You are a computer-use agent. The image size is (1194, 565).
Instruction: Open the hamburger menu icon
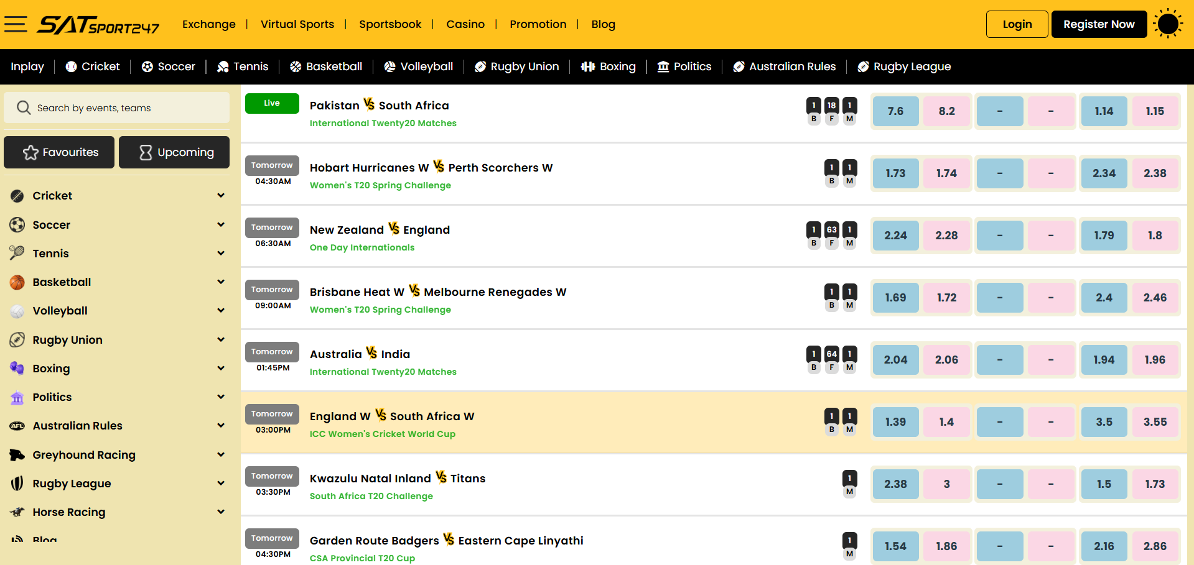click(16, 24)
